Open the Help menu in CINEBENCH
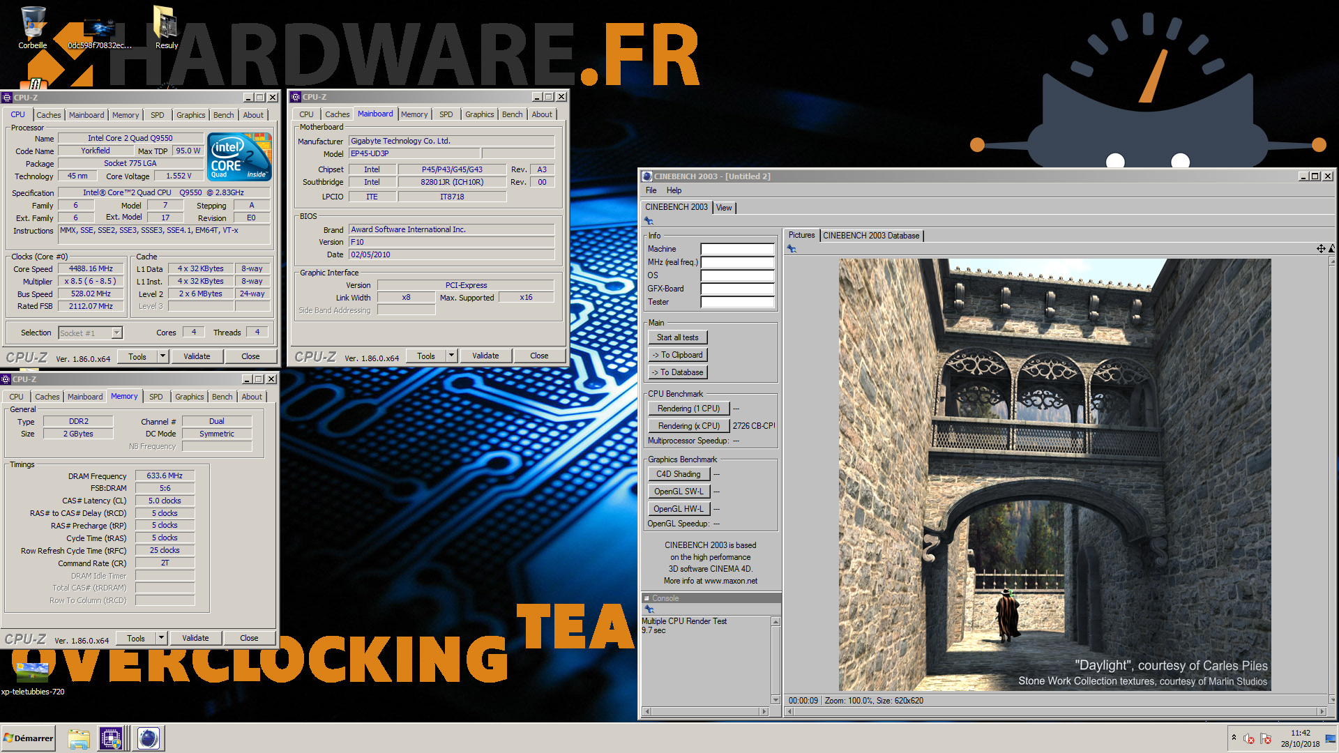 tap(674, 190)
